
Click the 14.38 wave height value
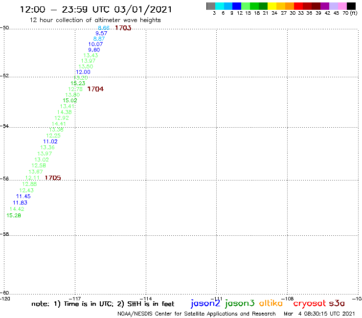[65, 112]
